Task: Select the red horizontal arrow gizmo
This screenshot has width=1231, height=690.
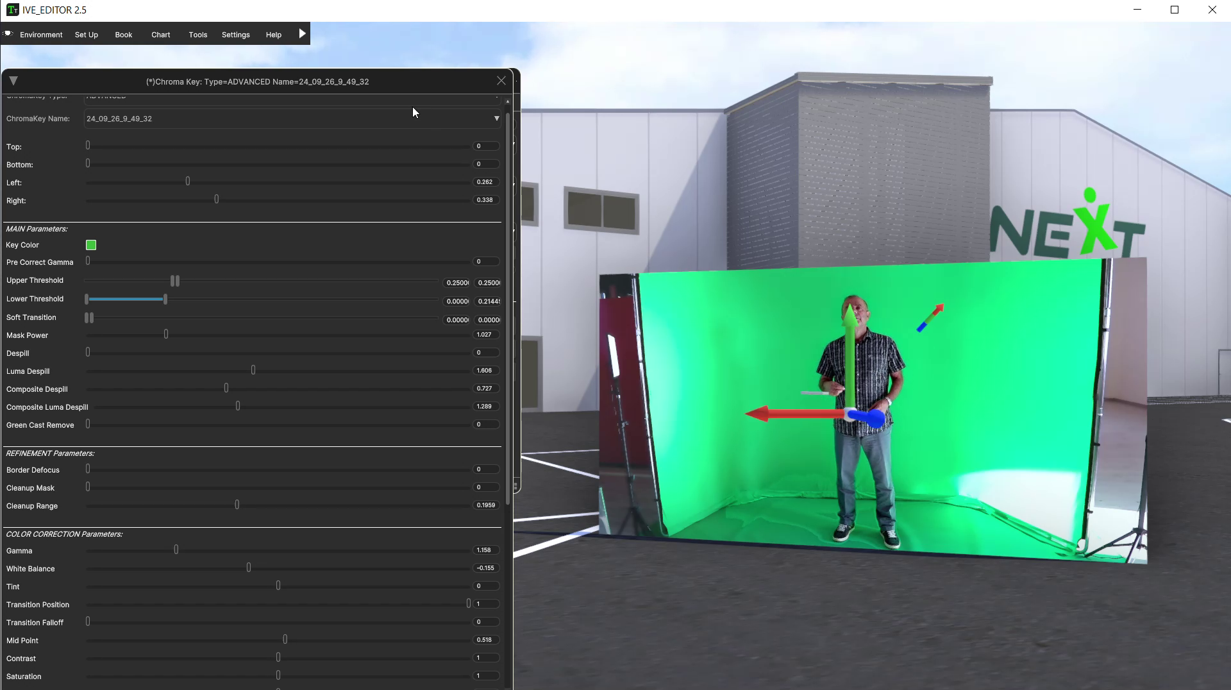Action: [x=795, y=414]
